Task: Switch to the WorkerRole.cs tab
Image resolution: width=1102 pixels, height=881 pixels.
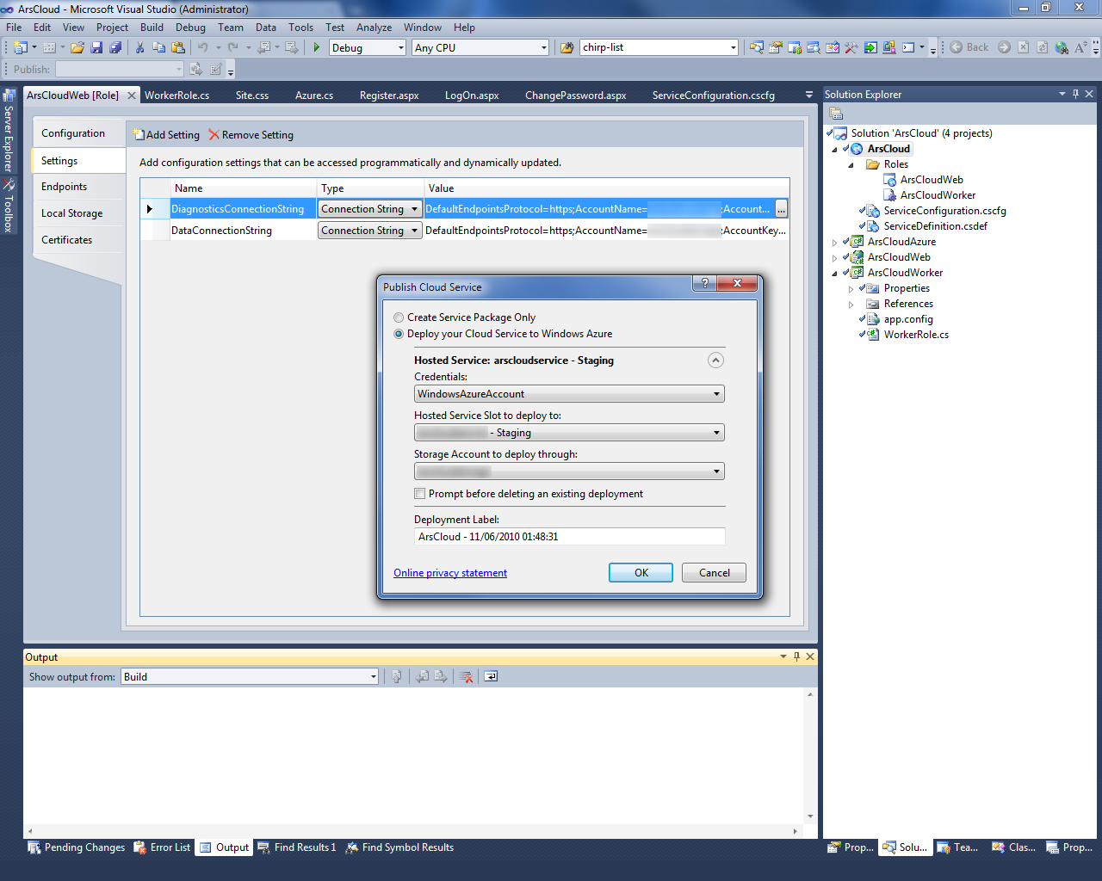Action: click(x=178, y=95)
